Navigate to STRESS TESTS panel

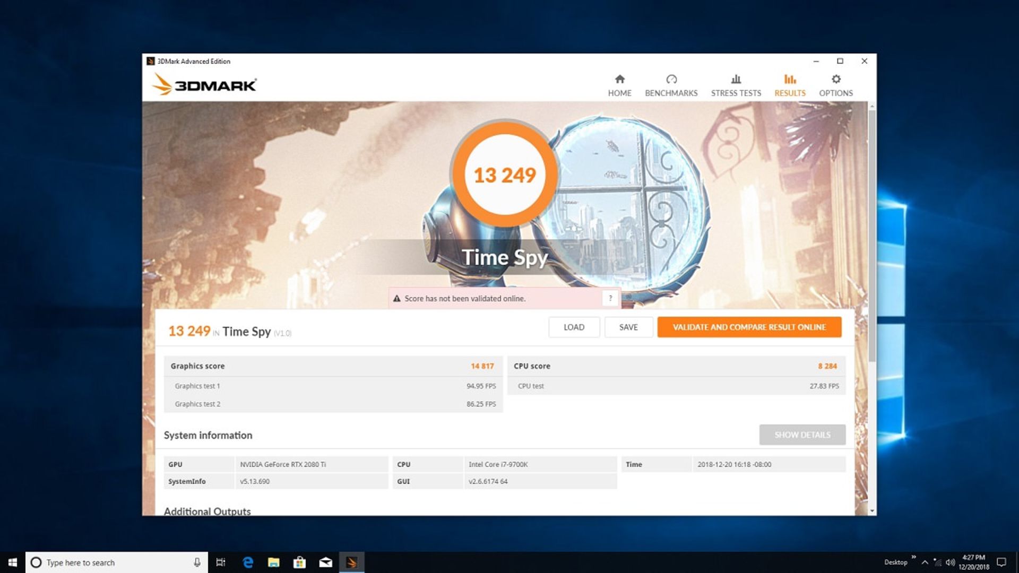[x=735, y=84]
